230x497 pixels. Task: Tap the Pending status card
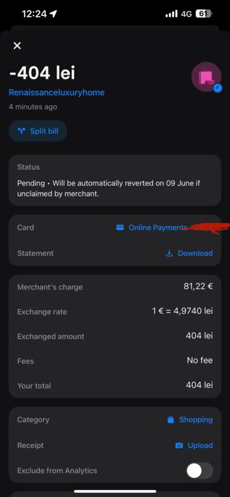click(x=115, y=180)
